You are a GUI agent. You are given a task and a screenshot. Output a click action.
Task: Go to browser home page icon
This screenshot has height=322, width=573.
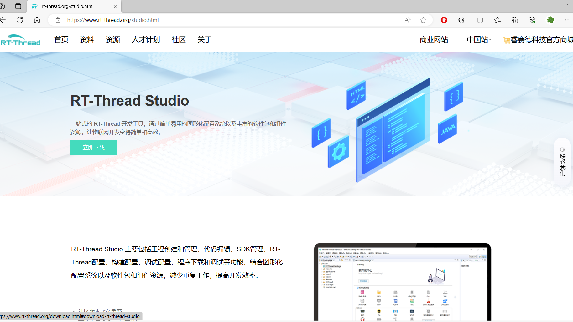pyautogui.click(x=37, y=20)
